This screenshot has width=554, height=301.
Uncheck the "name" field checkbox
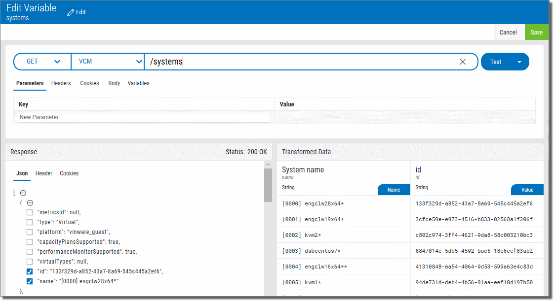(30, 281)
